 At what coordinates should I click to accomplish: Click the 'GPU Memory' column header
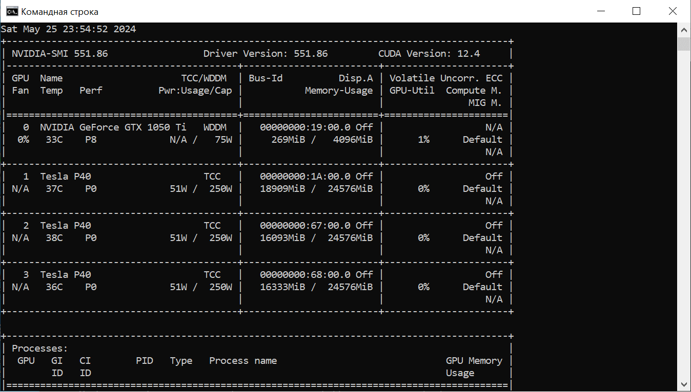click(x=474, y=361)
